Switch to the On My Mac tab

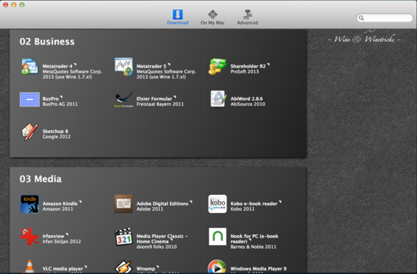(213, 17)
